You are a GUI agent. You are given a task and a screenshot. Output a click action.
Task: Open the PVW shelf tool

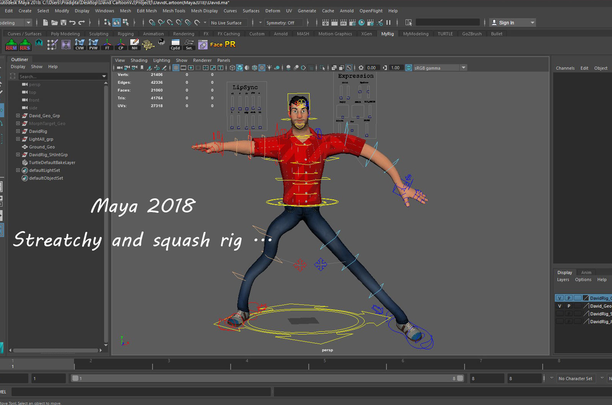point(93,44)
